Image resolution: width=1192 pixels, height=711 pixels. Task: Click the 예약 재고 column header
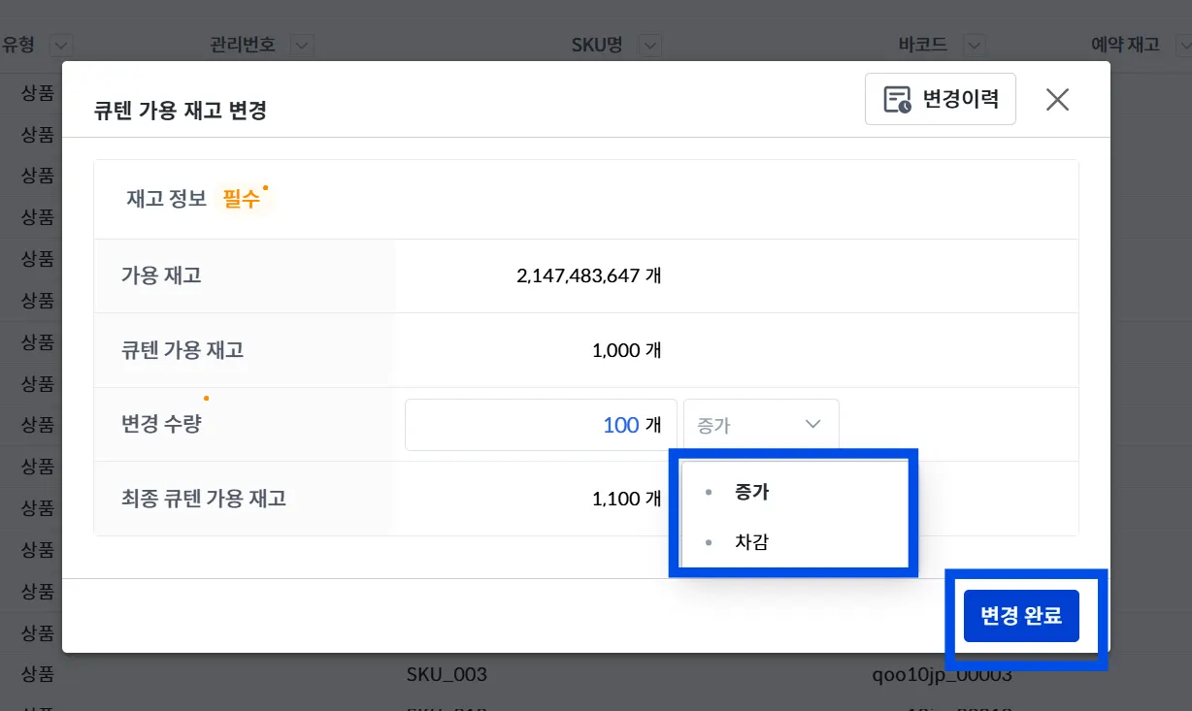pyautogui.click(x=1125, y=45)
